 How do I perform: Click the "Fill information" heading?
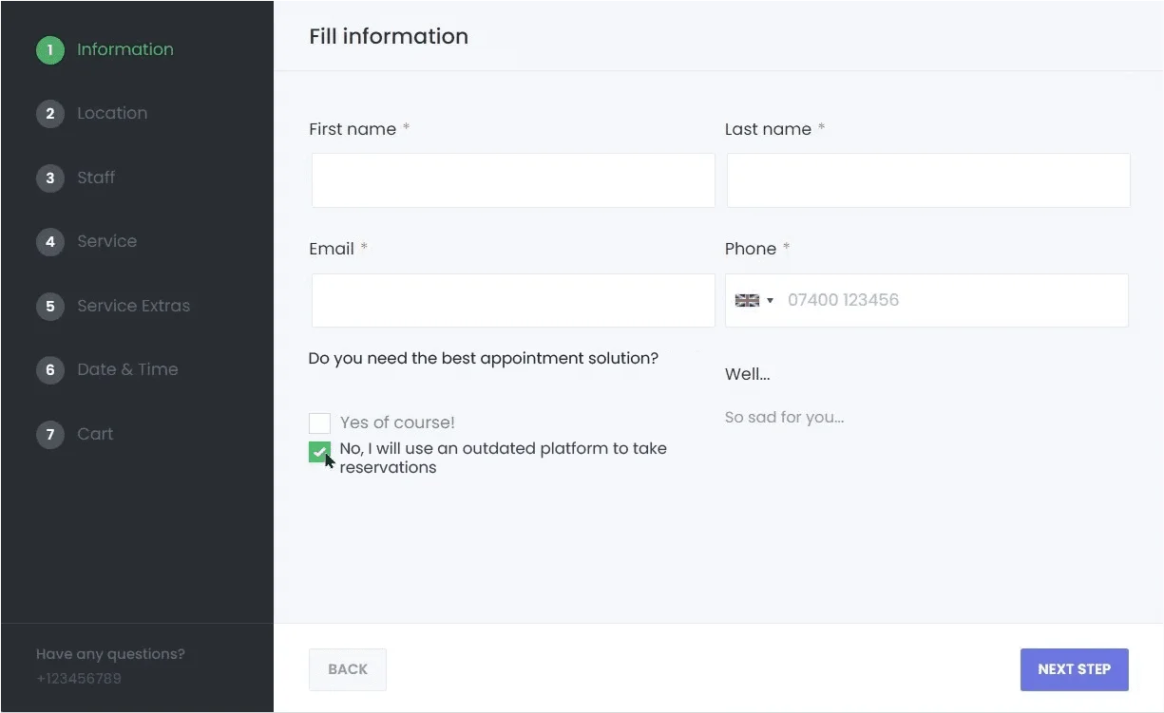coord(389,36)
